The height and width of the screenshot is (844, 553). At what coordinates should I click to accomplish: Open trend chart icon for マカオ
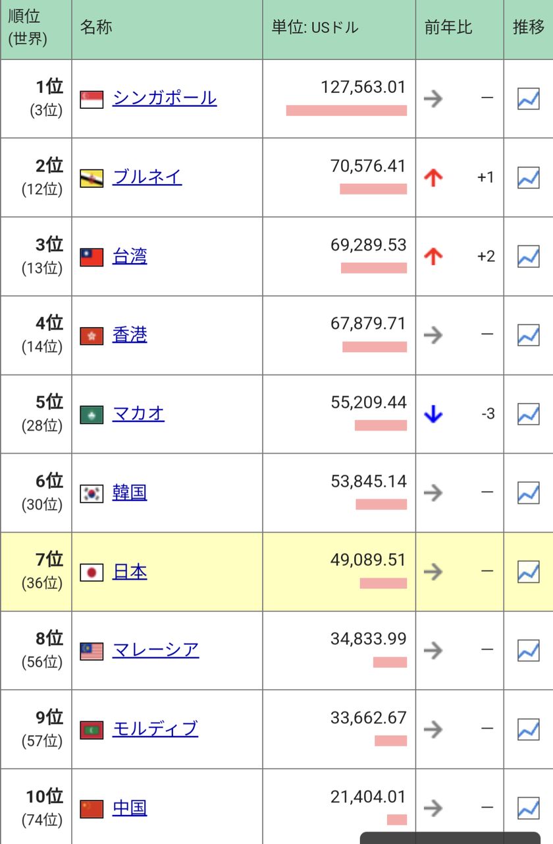529,413
